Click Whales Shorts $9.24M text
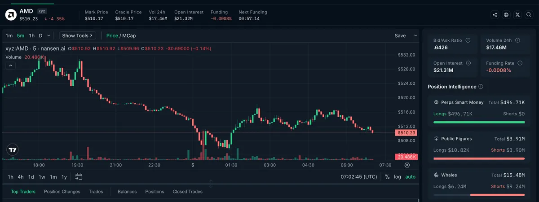Viewport: 539px width, 202px height. (x=508, y=186)
